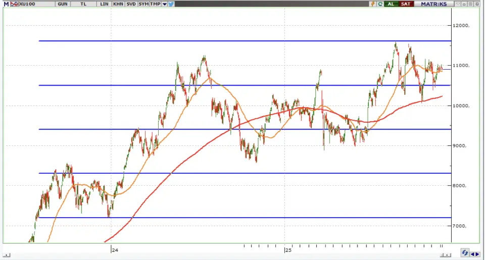
Task: Open the GUN period selector
Action: (x=63, y=4)
